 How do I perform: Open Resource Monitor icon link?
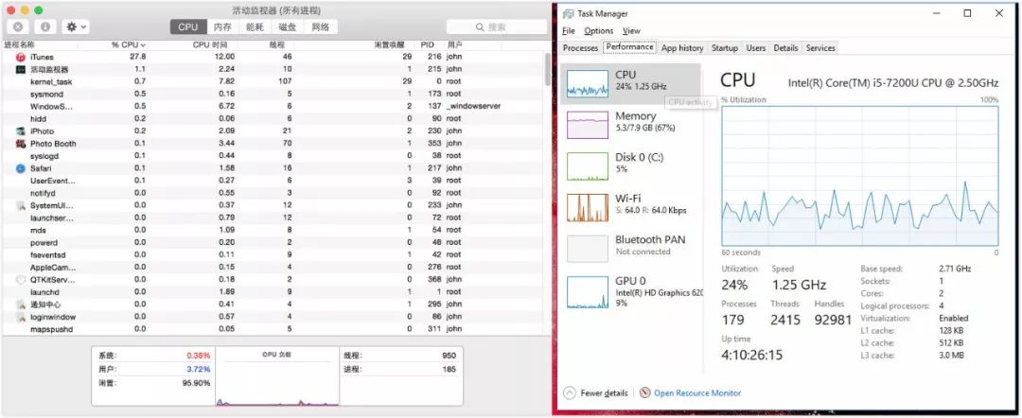click(645, 392)
